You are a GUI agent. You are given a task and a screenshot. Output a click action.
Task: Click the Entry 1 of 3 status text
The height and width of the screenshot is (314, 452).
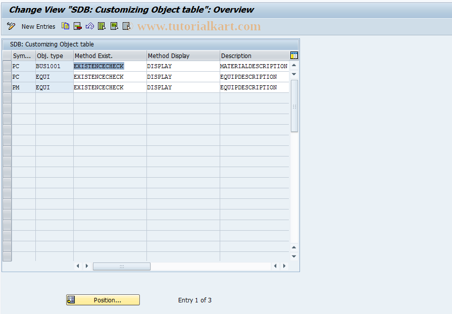(195, 300)
